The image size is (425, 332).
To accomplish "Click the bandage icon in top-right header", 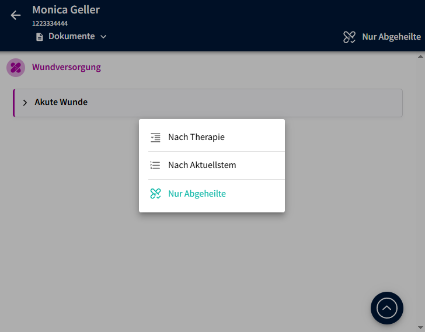I will 350,37.
